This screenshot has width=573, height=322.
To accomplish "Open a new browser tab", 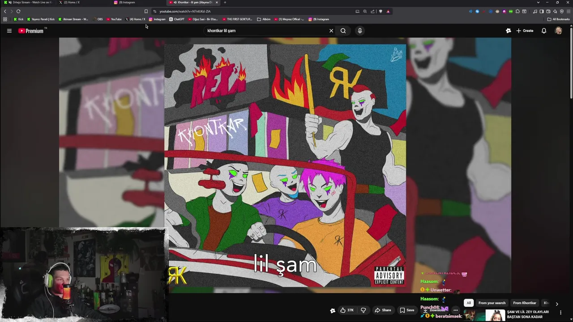I will pyautogui.click(x=225, y=2).
